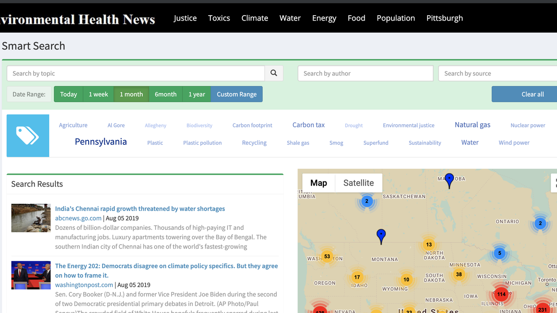Open the Custom Range date picker
This screenshot has width=557, height=313.
[237, 94]
